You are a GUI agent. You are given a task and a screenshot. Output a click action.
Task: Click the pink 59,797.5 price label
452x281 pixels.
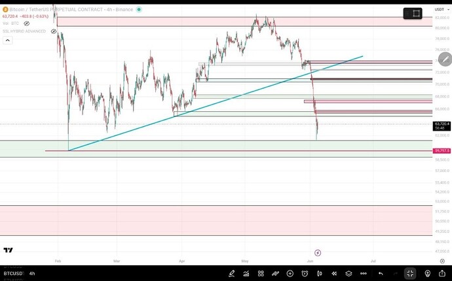(x=442, y=151)
